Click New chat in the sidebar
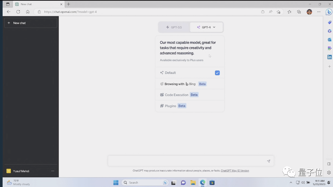This screenshot has width=333, height=187. 31,23
